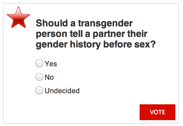Image resolution: width=183 pixels, height=126 pixels.
Task: Click the "No" option label text
Action: (x=49, y=77)
